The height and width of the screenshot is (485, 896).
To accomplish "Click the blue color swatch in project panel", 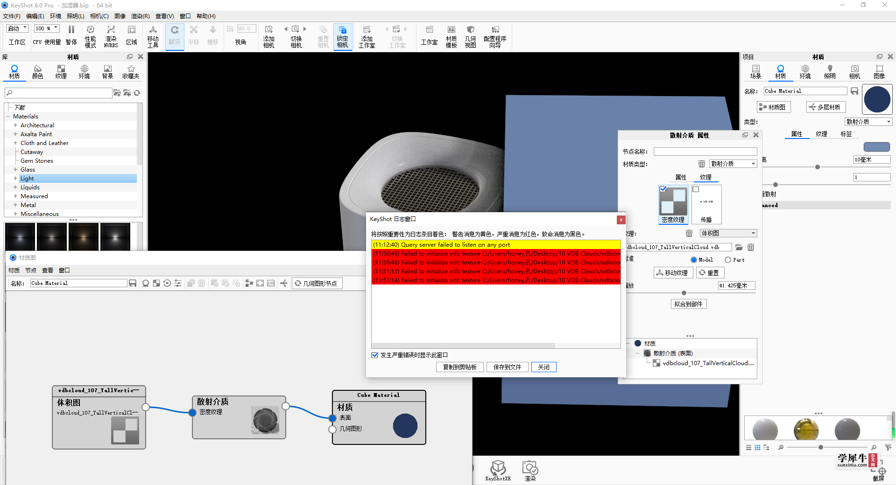I will pyautogui.click(x=876, y=147).
